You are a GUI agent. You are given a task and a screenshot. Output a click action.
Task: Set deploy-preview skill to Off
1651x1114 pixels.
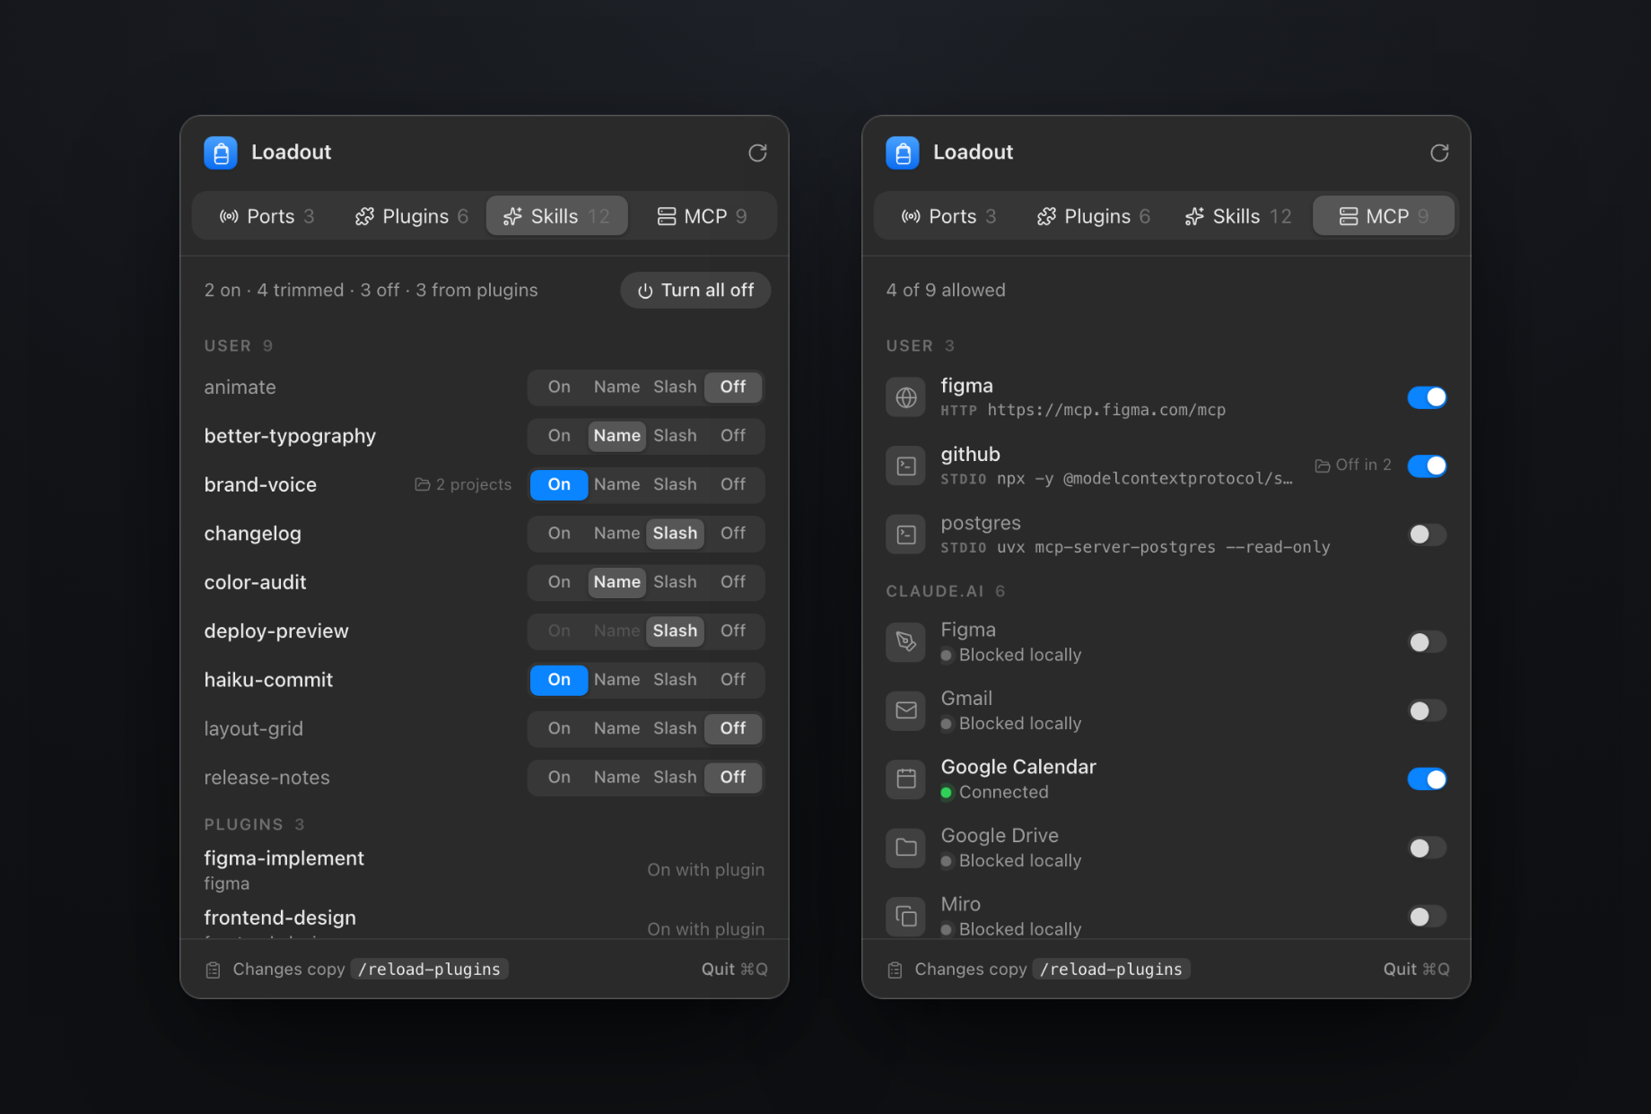[x=733, y=631]
